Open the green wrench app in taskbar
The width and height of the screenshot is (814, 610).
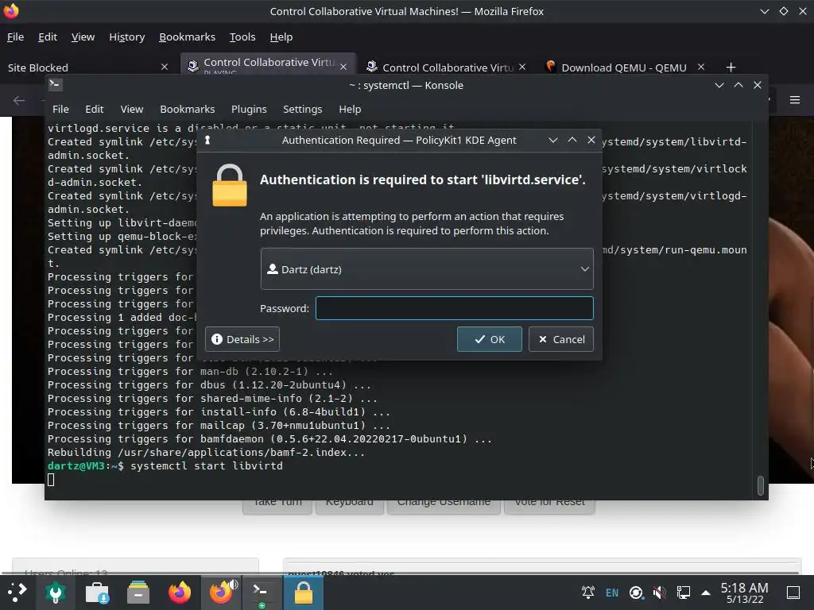coord(56,593)
